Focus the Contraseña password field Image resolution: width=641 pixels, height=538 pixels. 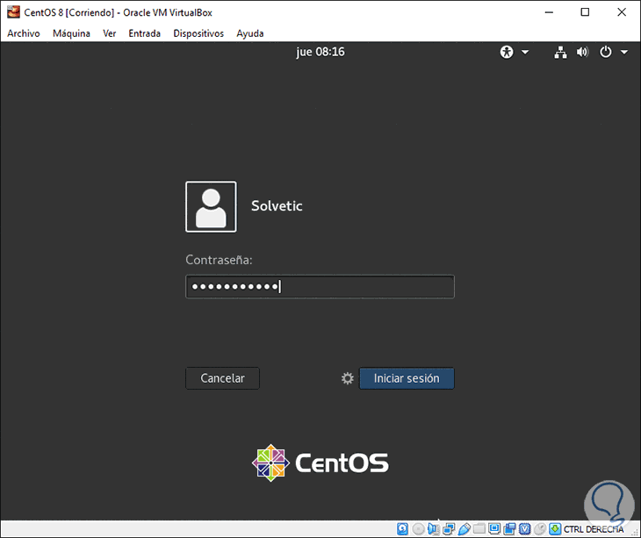click(320, 286)
